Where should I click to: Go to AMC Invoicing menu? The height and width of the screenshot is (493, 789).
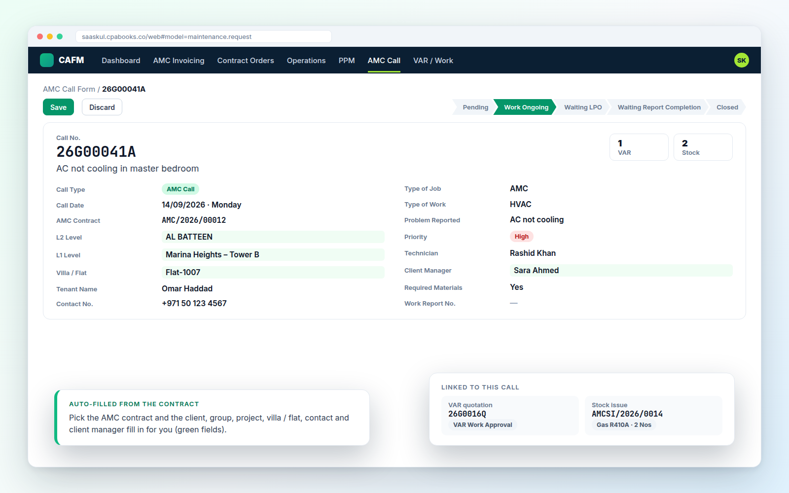pyautogui.click(x=179, y=60)
